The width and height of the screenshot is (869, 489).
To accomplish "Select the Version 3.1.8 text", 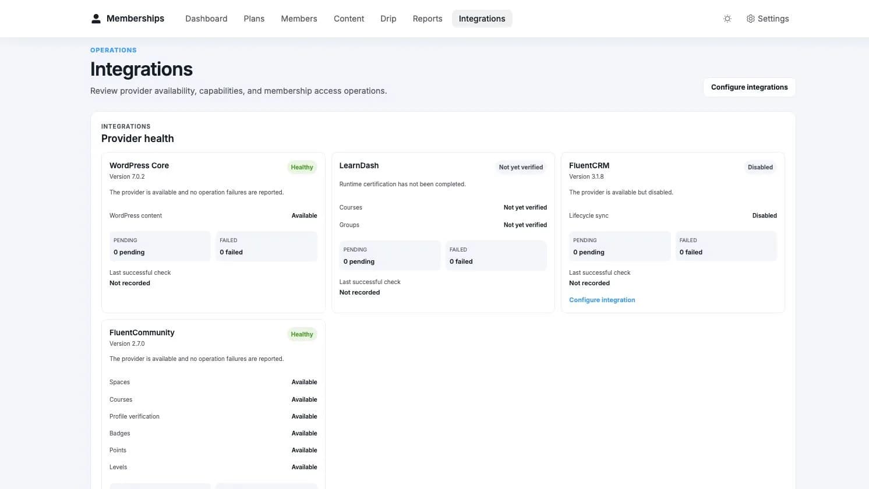I will [587, 176].
